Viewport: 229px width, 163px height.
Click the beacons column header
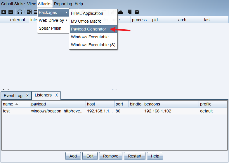click(x=171, y=104)
